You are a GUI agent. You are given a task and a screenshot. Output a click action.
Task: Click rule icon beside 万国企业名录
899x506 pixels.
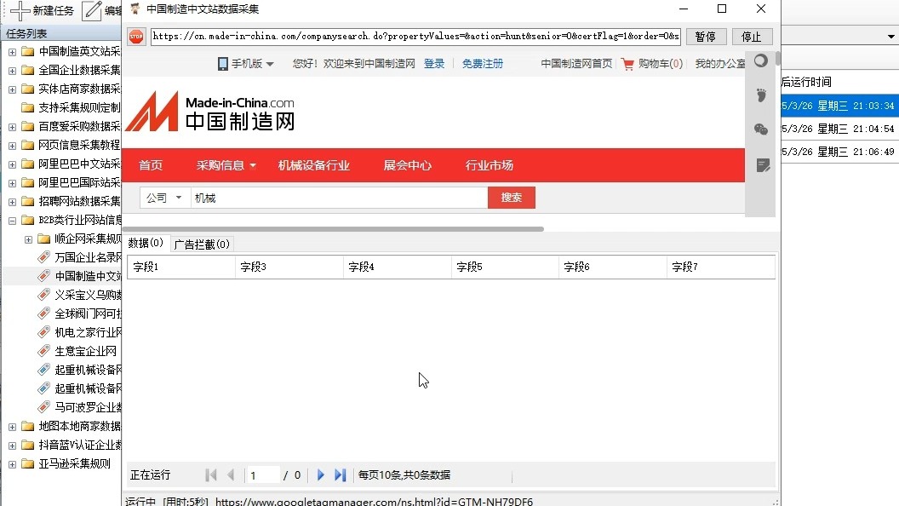(43, 257)
